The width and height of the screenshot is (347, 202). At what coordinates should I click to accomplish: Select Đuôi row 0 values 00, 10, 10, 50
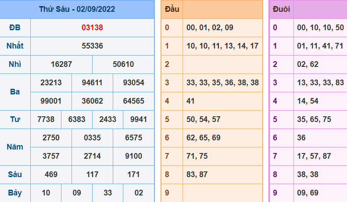pos(320,28)
